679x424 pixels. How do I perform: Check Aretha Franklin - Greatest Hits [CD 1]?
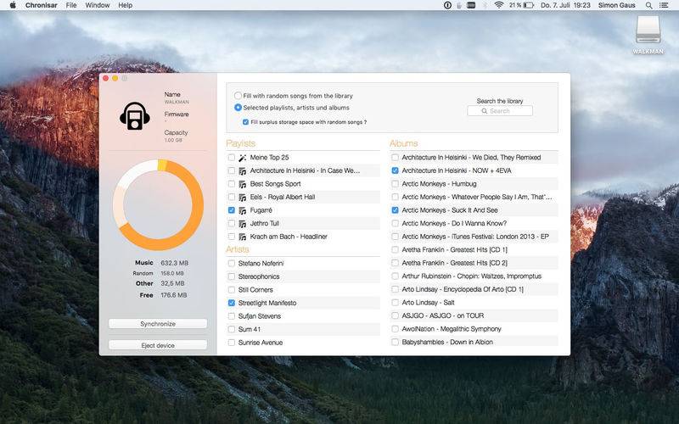pos(395,249)
